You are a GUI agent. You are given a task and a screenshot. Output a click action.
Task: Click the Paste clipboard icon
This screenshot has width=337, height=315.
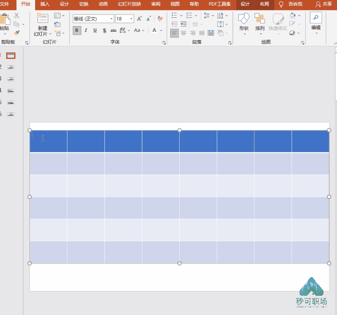tap(5, 19)
